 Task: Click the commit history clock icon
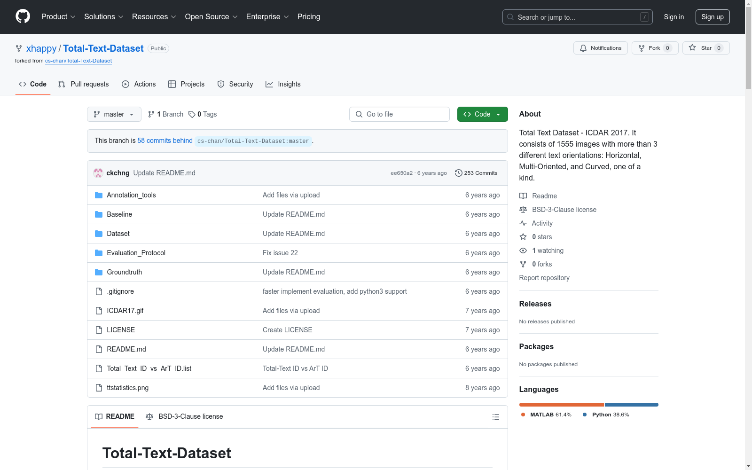459,173
